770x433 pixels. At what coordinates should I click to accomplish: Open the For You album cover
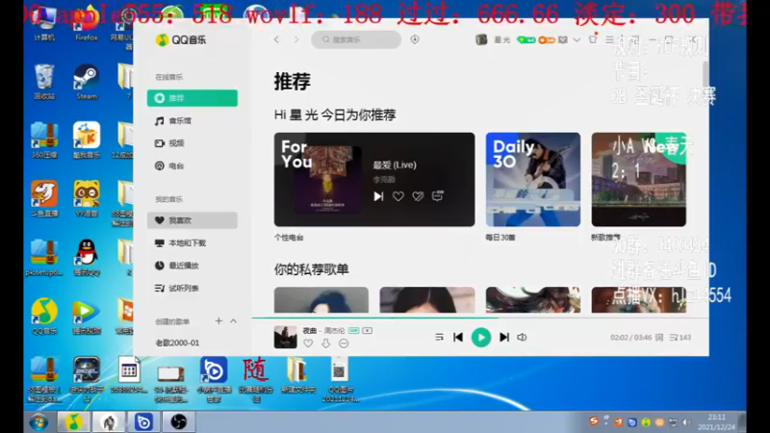[x=327, y=180]
